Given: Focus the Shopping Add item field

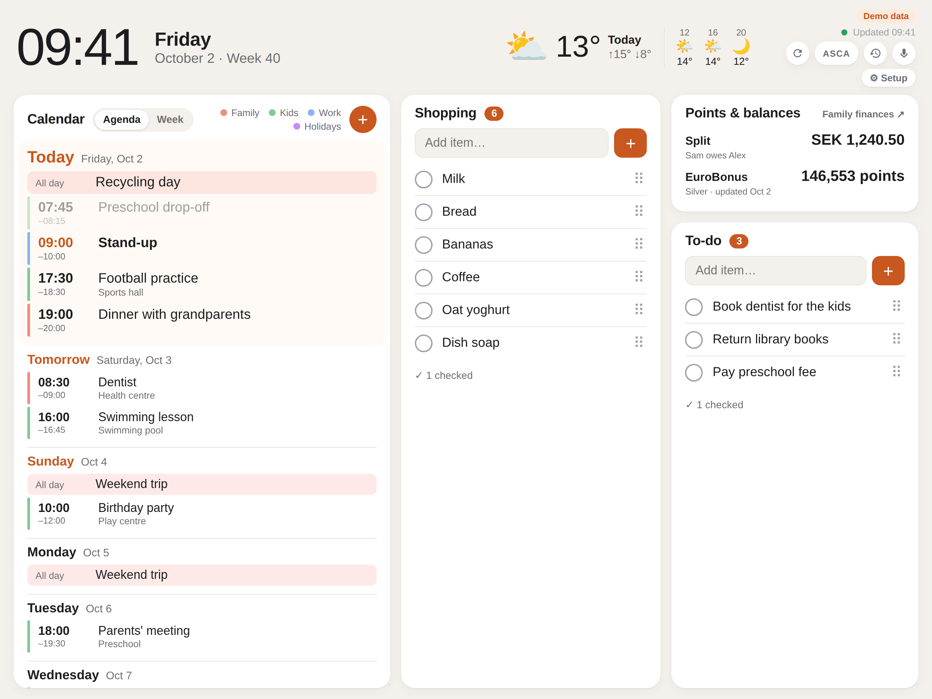Looking at the screenshot, I should (x=511, y=143).
